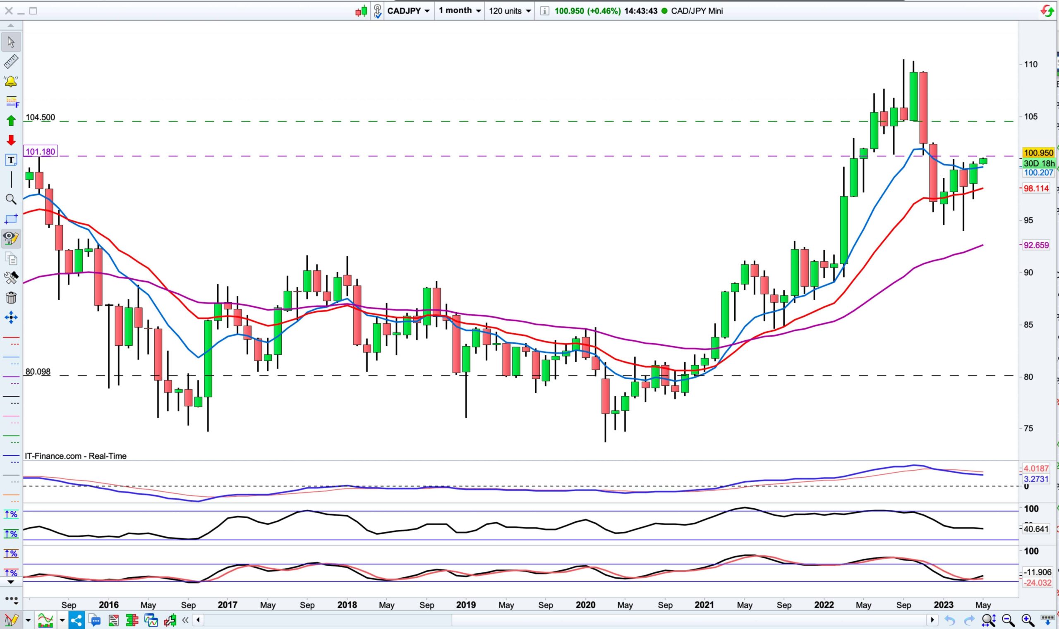Toggle the arrow cursor selection mode
Image resolution: width=1059 pixels, height=629 pixels.
[11, 42]
